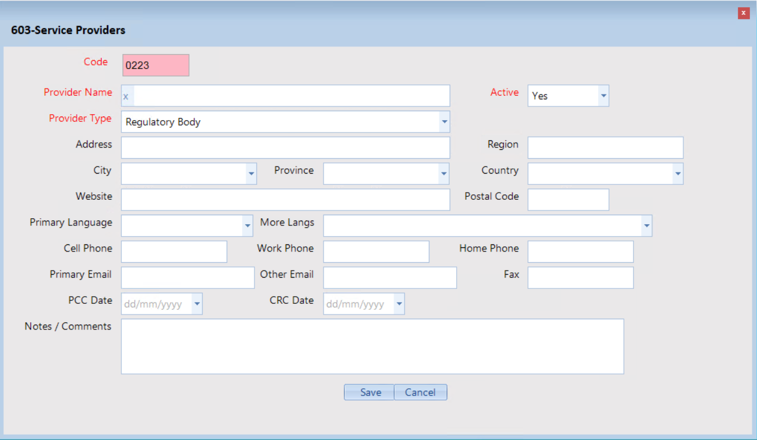Select the Website input field
757x440 pixels.
click(285, 200)
